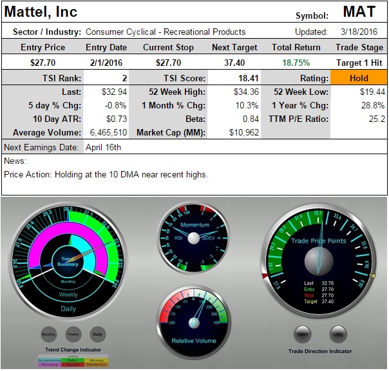389x371 pixels.
Task: Select the Total Return 18.75% value
Action: 291,62
